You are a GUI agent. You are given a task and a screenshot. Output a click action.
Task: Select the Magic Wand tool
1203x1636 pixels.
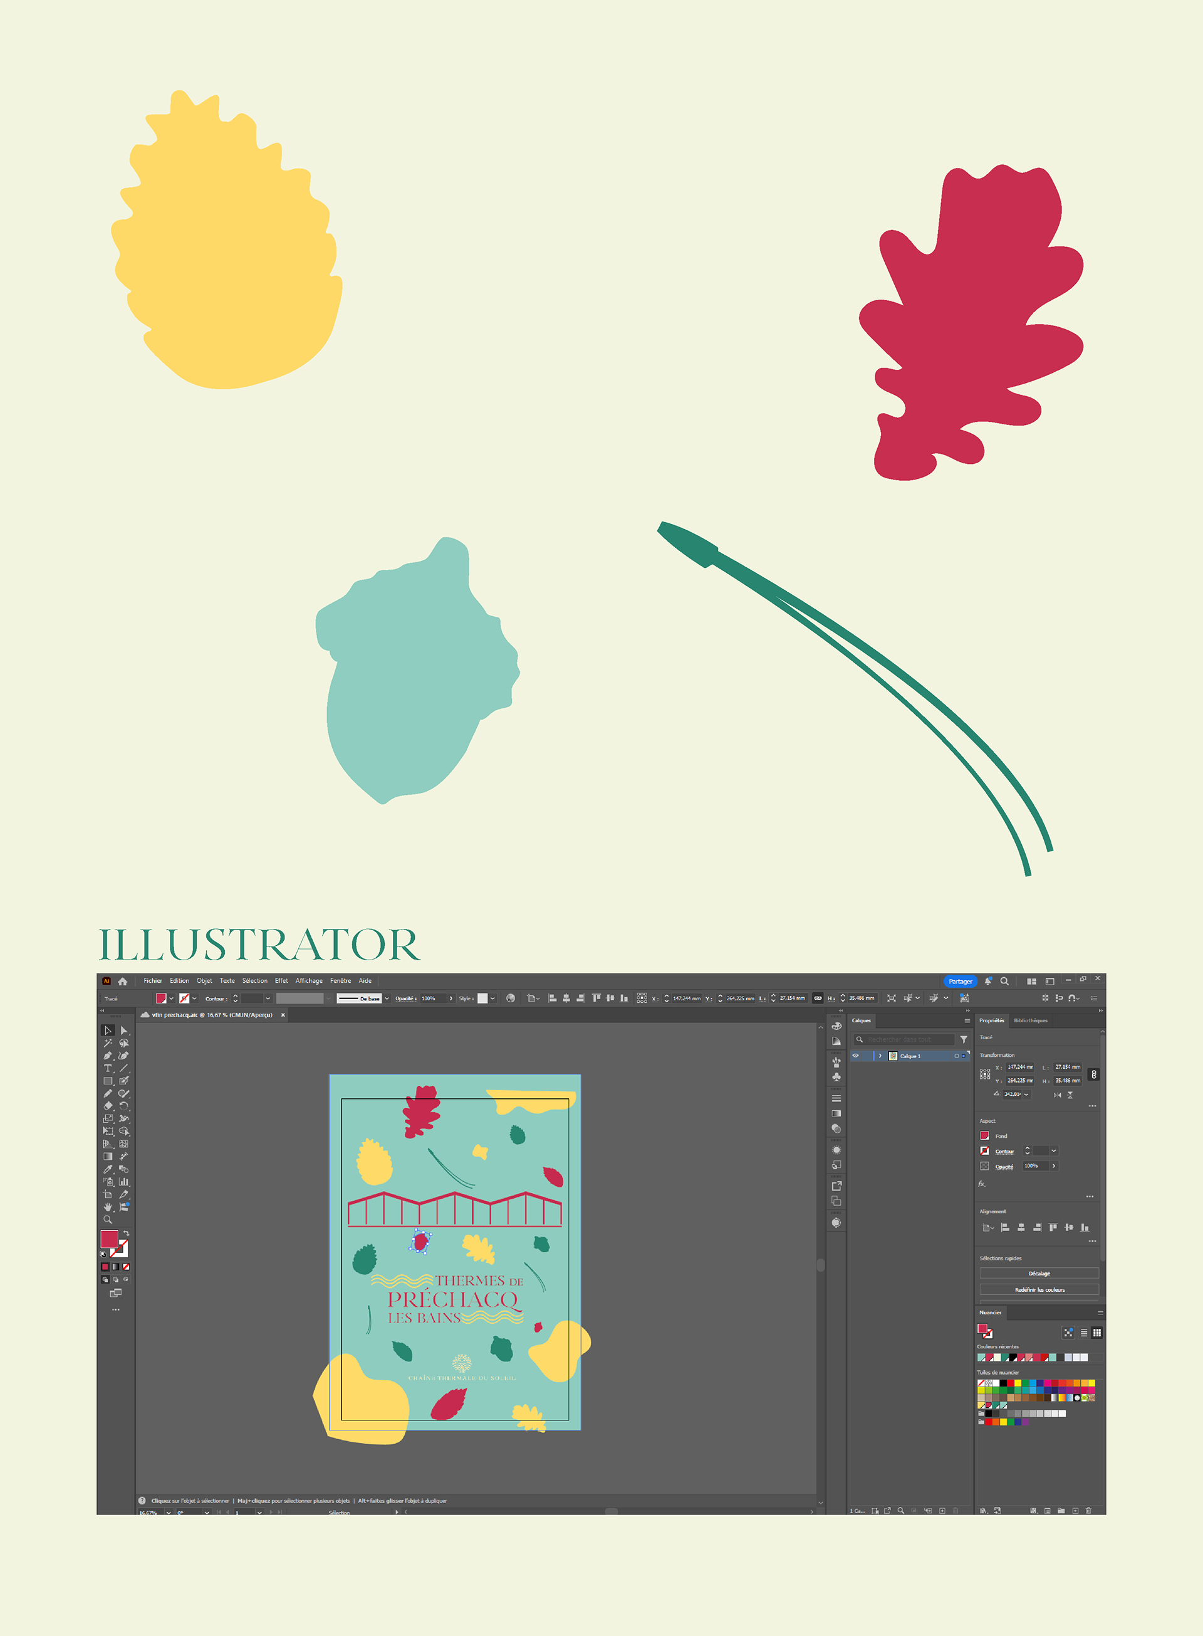108,1042
